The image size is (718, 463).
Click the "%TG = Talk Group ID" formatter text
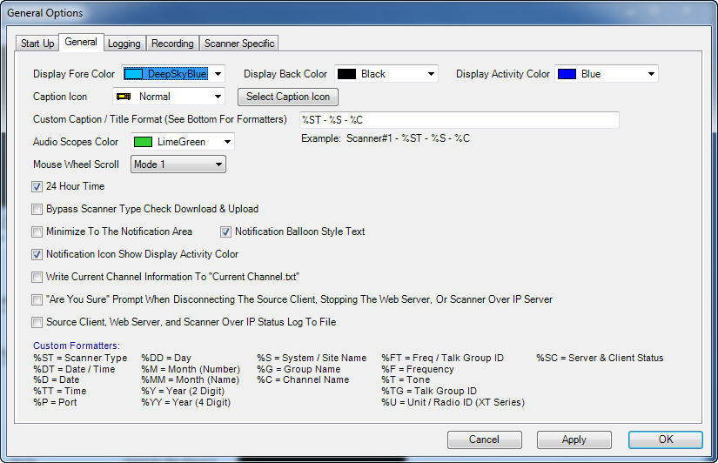coord(429,391)
